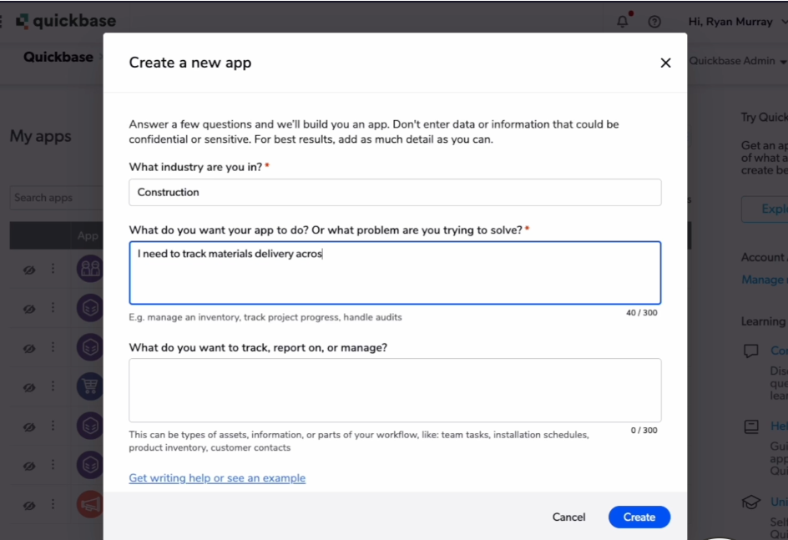Open the notifications bell
This screenshot has height=540, width=788.
tap(623, 21)
